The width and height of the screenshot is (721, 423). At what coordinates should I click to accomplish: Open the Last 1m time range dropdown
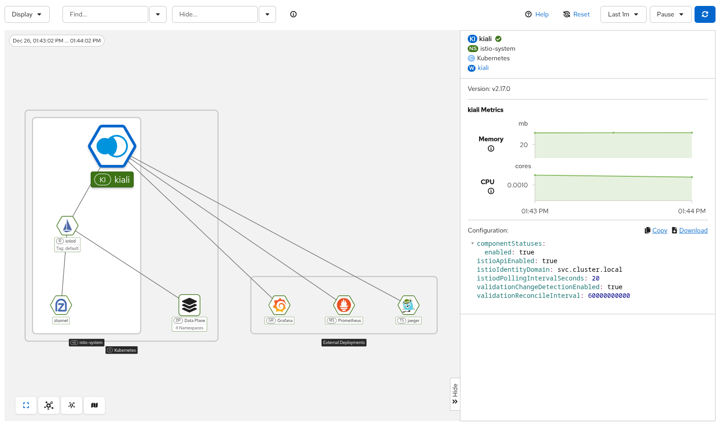pyautogui.click(x=623, y=14)
